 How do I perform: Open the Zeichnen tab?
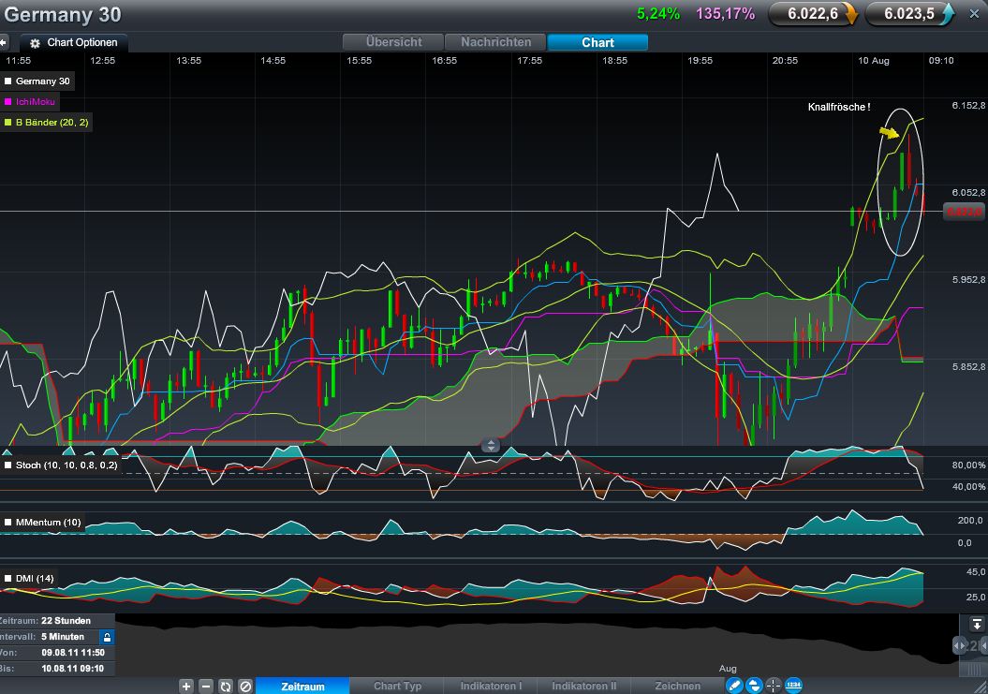coord(677,687)
